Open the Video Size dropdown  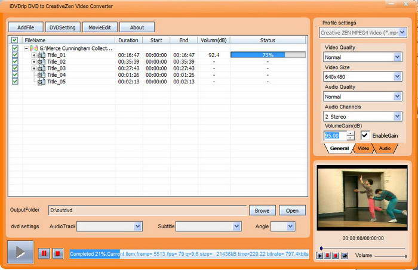click(398, 77)
